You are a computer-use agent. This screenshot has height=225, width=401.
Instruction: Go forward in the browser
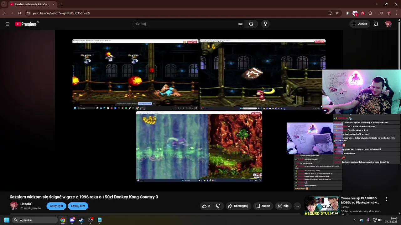12,13
